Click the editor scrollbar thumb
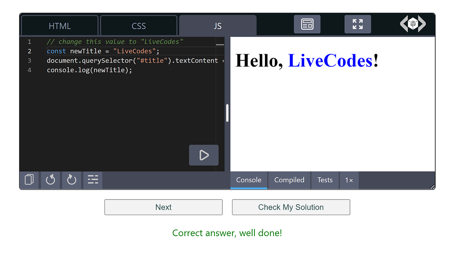The width and height of the screenshot is (453, 255). pyautogui.click(x=227, y=112)
